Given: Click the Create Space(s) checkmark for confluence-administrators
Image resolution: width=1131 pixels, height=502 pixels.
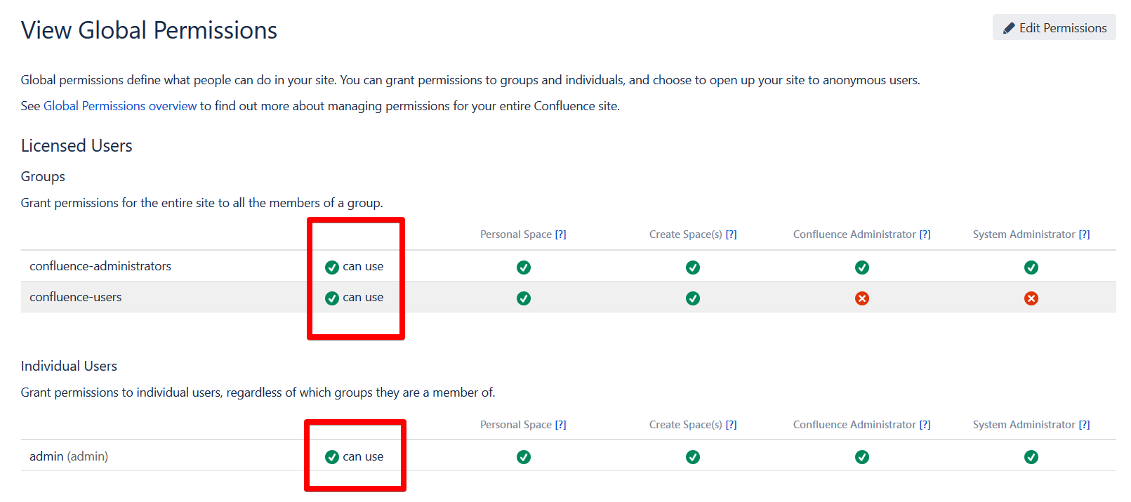Looking at the screenshot, I should point(693,267).
